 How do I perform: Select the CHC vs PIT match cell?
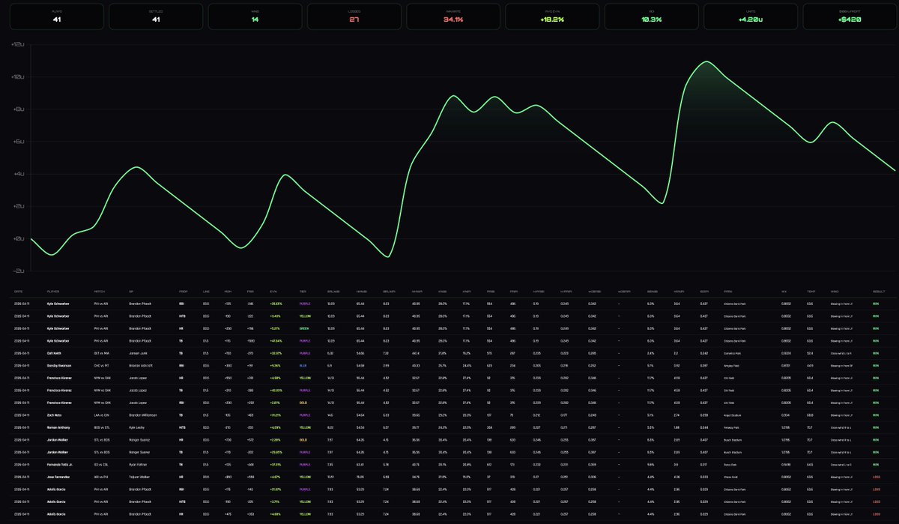point(101,364)
